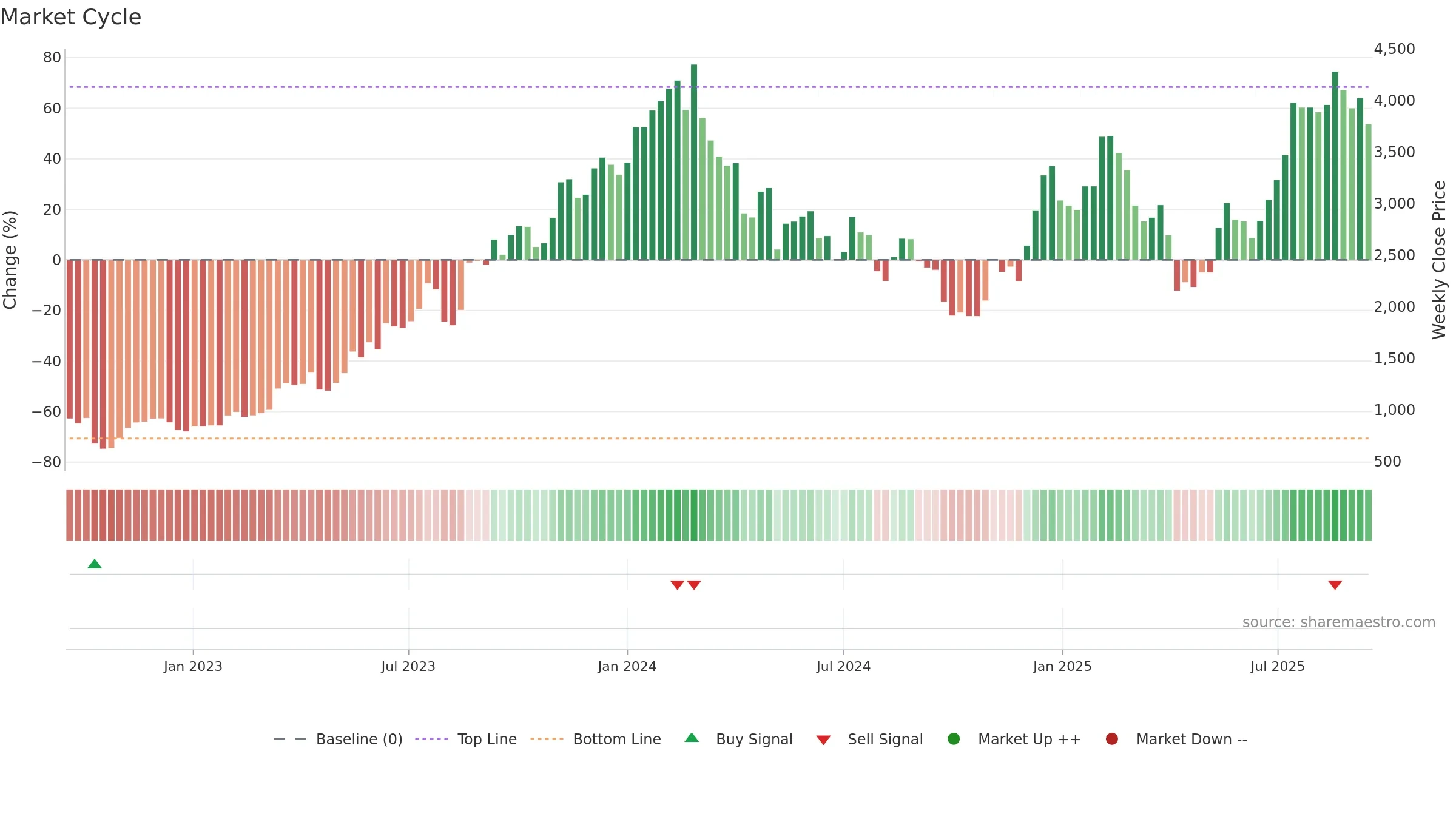Click the Jan 2025 axis label
The height and width of the screenshot is (819, 1456).
pos(1062,666)
